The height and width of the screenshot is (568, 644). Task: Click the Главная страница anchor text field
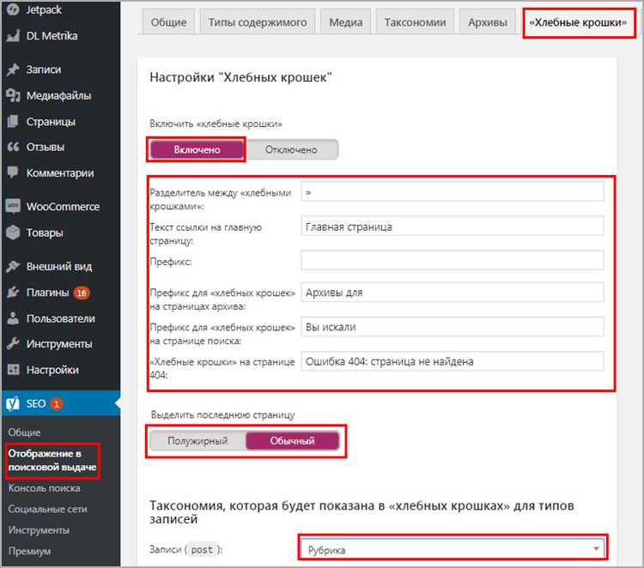(453, 227)
